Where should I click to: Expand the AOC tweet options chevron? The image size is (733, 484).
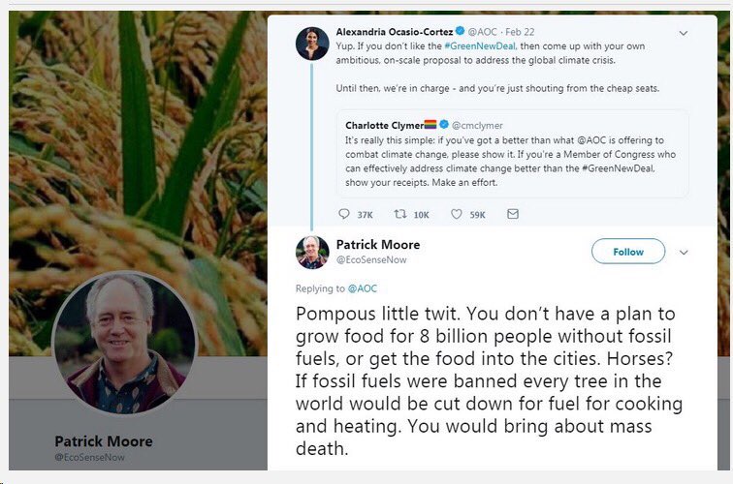coord(684,33)
